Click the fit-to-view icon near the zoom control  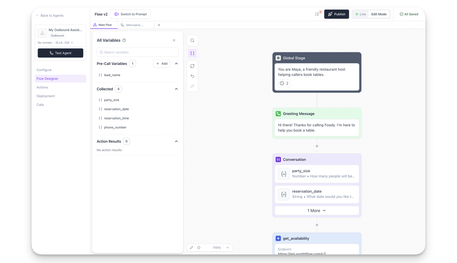(x=191, y=248)
